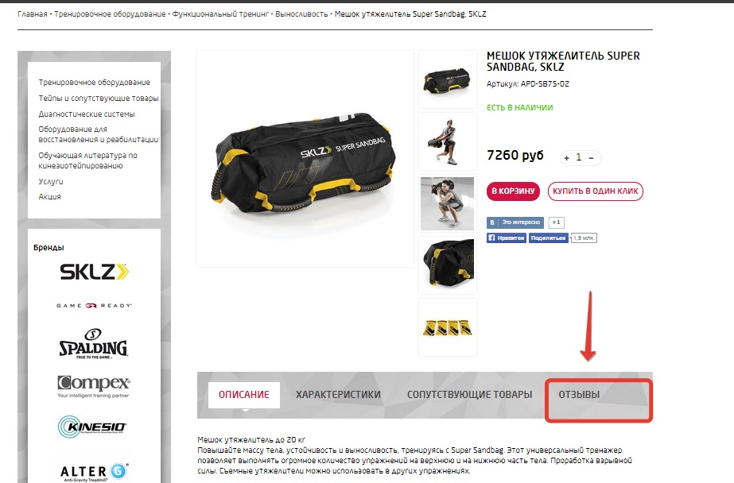Go to Выносливость breadcrumb link

301,14
